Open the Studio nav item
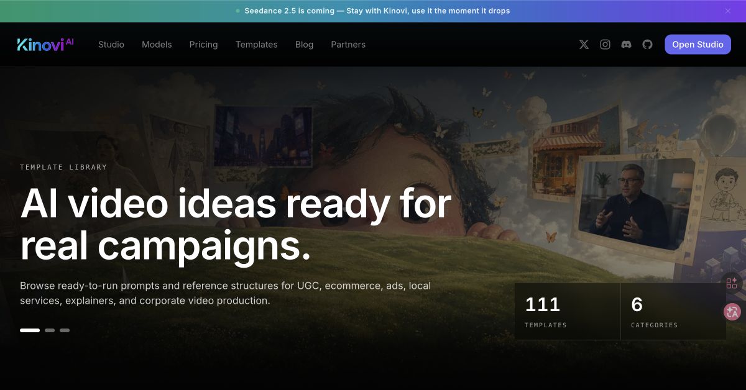The image size is (746, 390). (111, 45)
